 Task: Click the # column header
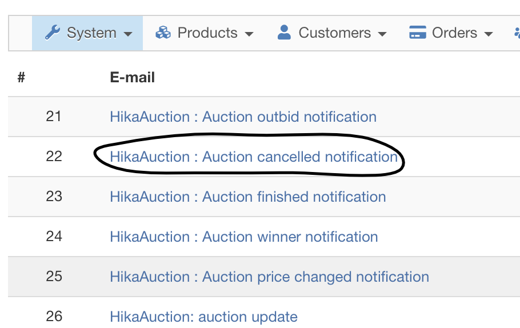tap(21, 77)
